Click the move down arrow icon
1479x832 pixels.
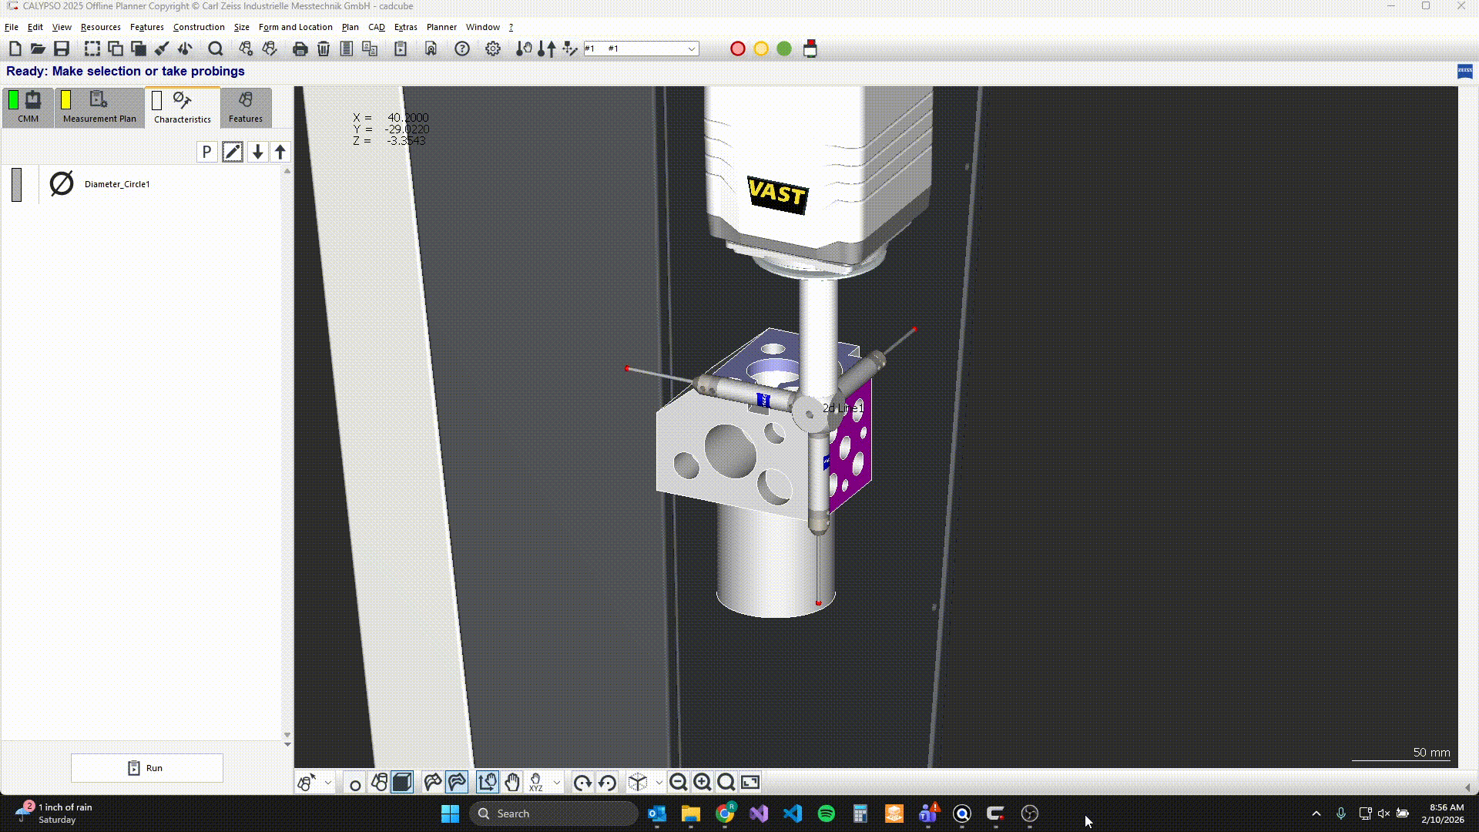click(x=258, y=153)
